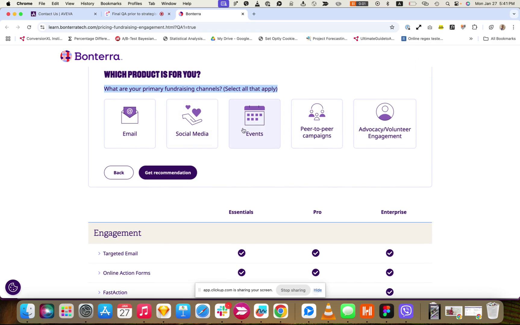This screenshot has height=325, width=520.
Task: Open the History menu
Action: 87,4
